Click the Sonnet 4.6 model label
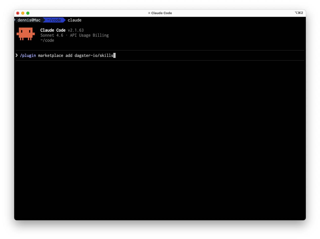Screen dimensions: 320x239 (x=52, y=35)
